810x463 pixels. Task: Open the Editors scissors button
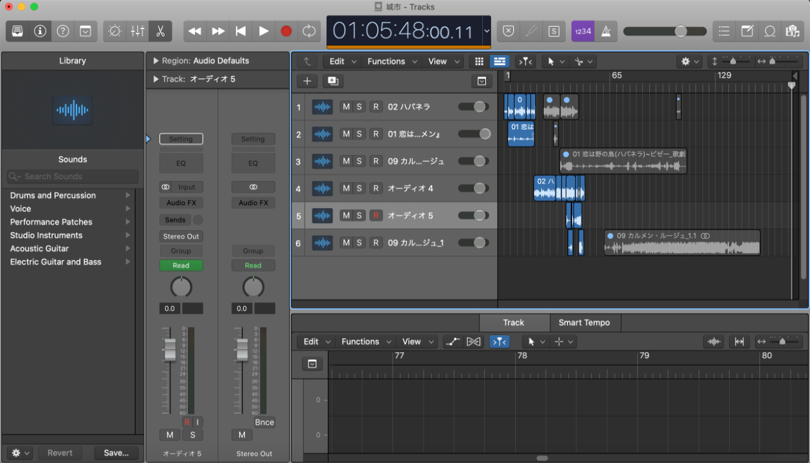[160, 31]
